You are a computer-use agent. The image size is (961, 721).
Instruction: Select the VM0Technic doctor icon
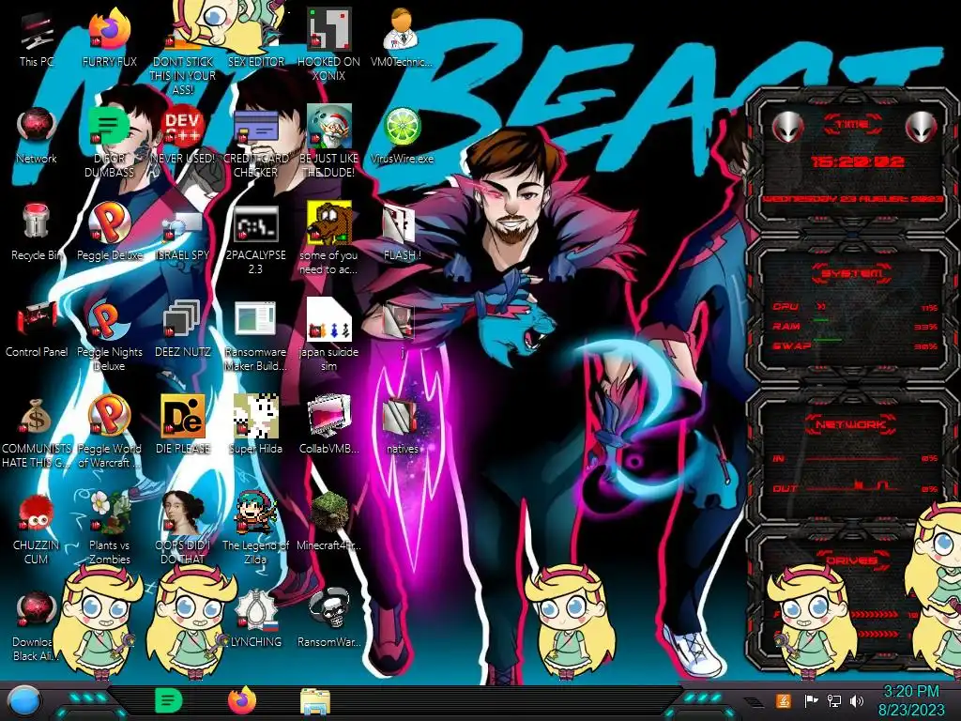(402, 29)
